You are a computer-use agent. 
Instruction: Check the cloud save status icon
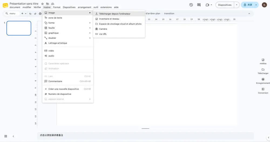coord(53,4)
